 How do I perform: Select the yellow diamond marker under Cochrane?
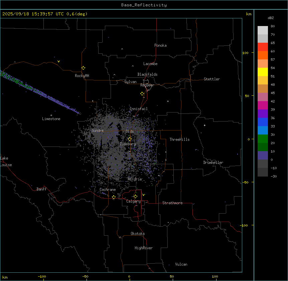click(x=114, y=197)
